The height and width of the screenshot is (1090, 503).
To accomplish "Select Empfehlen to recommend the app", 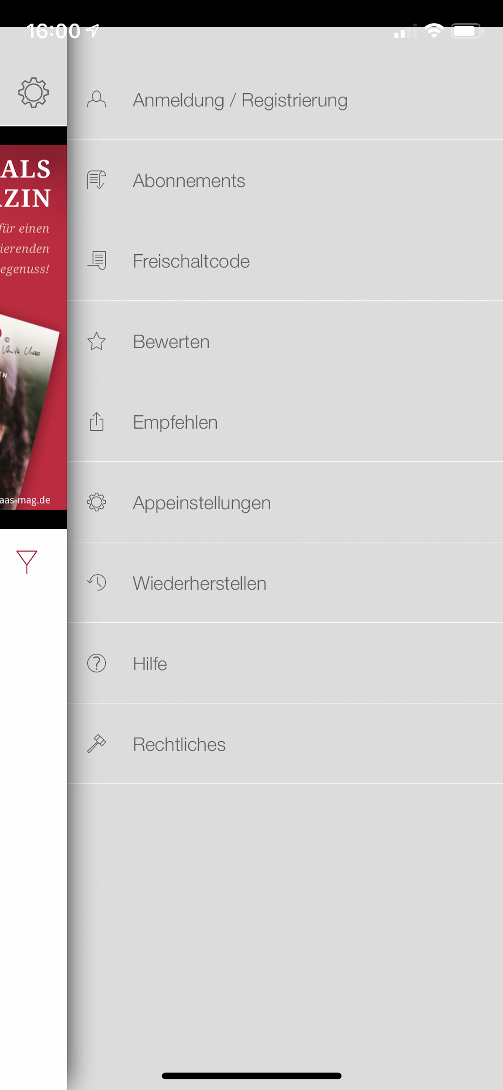I will point(285,421).
